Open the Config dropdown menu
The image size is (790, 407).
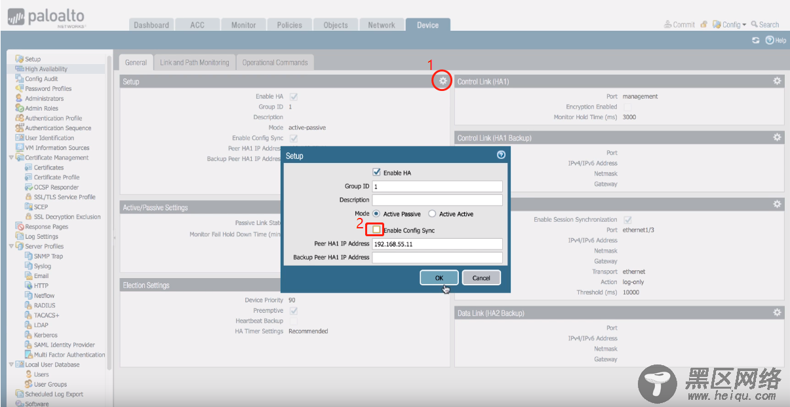730,24
